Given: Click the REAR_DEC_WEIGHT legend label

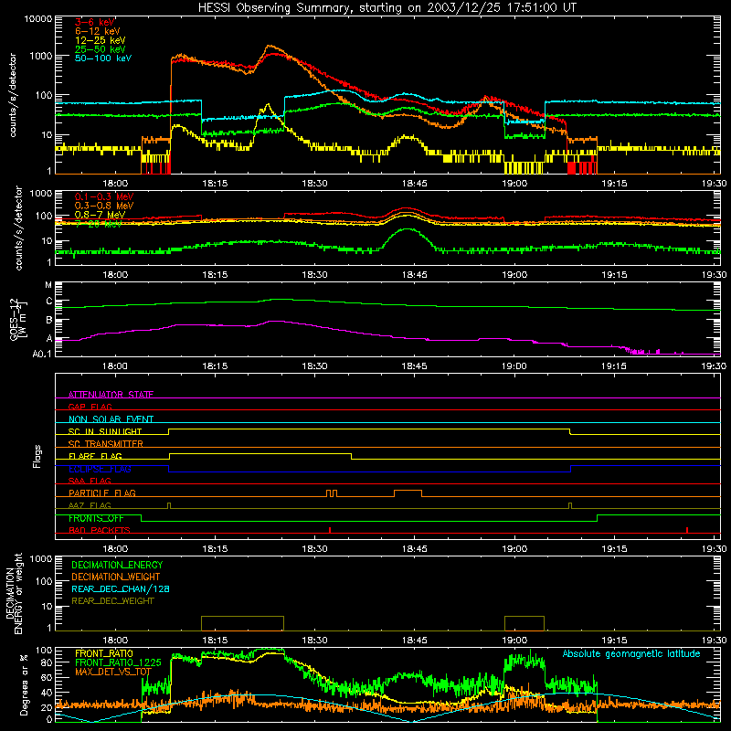Looking at the screenshot, I should 112,601.
